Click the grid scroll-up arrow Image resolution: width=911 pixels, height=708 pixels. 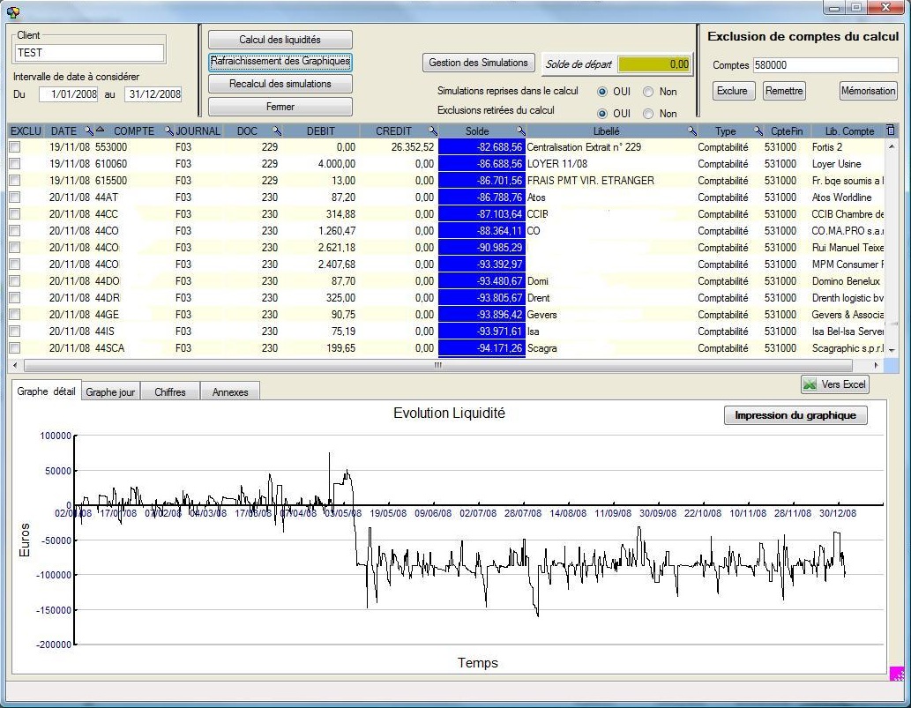tap(892, 147)
